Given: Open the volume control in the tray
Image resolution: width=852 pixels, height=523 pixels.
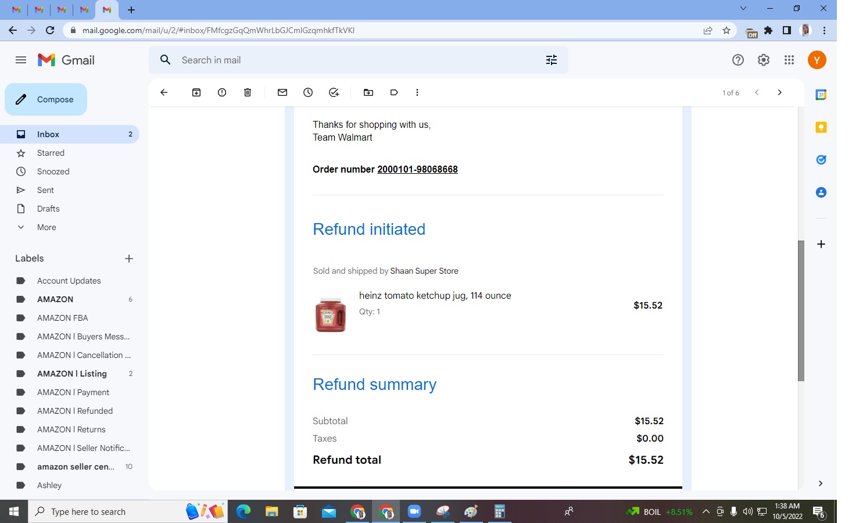Looking at the screenshot, I should click(x=747, y=511).
